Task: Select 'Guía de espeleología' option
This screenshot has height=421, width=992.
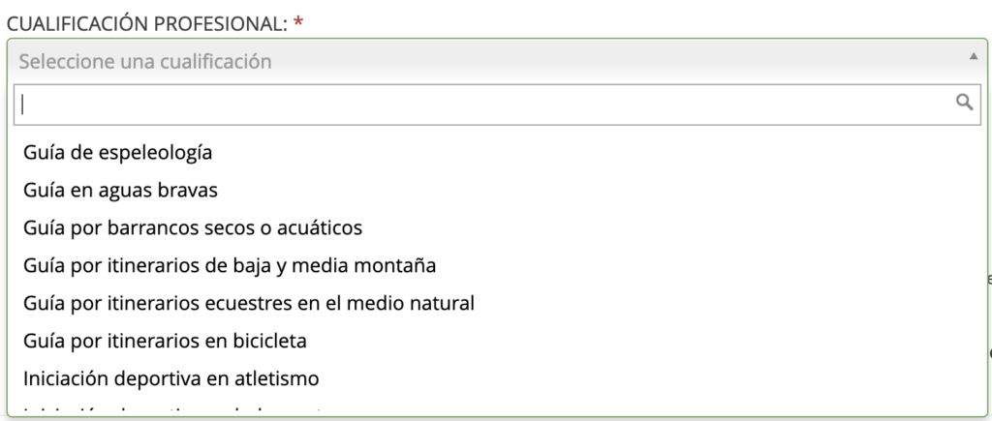Action: (118, 152)
